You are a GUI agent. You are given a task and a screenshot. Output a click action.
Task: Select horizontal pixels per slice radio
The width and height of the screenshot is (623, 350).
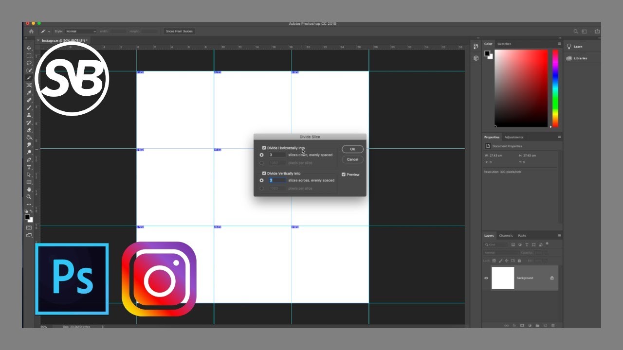[x=262, y=163]
